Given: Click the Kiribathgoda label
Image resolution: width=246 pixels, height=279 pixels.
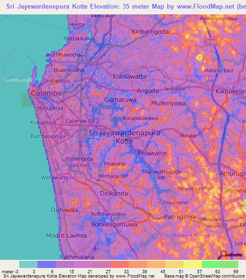Looking at the screenshot, I should click(150, 32).
